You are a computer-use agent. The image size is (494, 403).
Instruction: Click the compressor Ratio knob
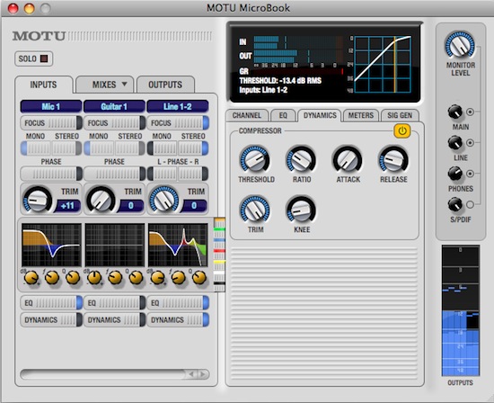tap(301, 159)
